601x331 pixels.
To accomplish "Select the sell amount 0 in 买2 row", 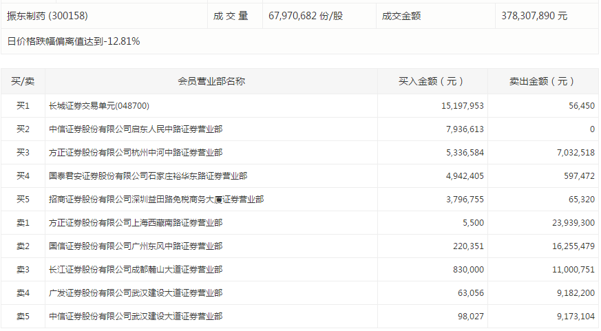I will point(592,129).
